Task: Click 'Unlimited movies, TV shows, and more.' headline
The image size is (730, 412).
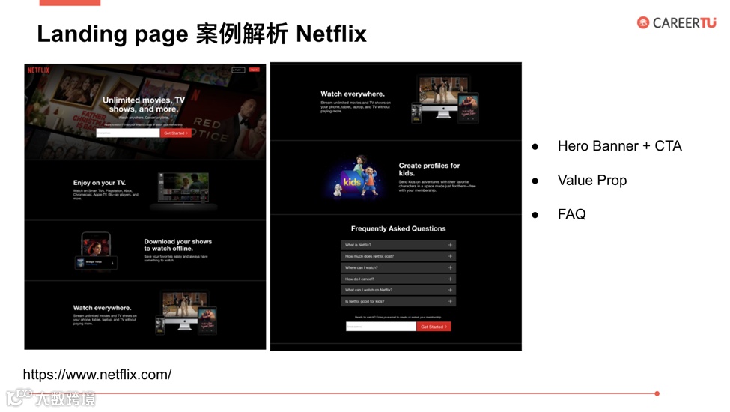Action: click(x=144, y=104)
